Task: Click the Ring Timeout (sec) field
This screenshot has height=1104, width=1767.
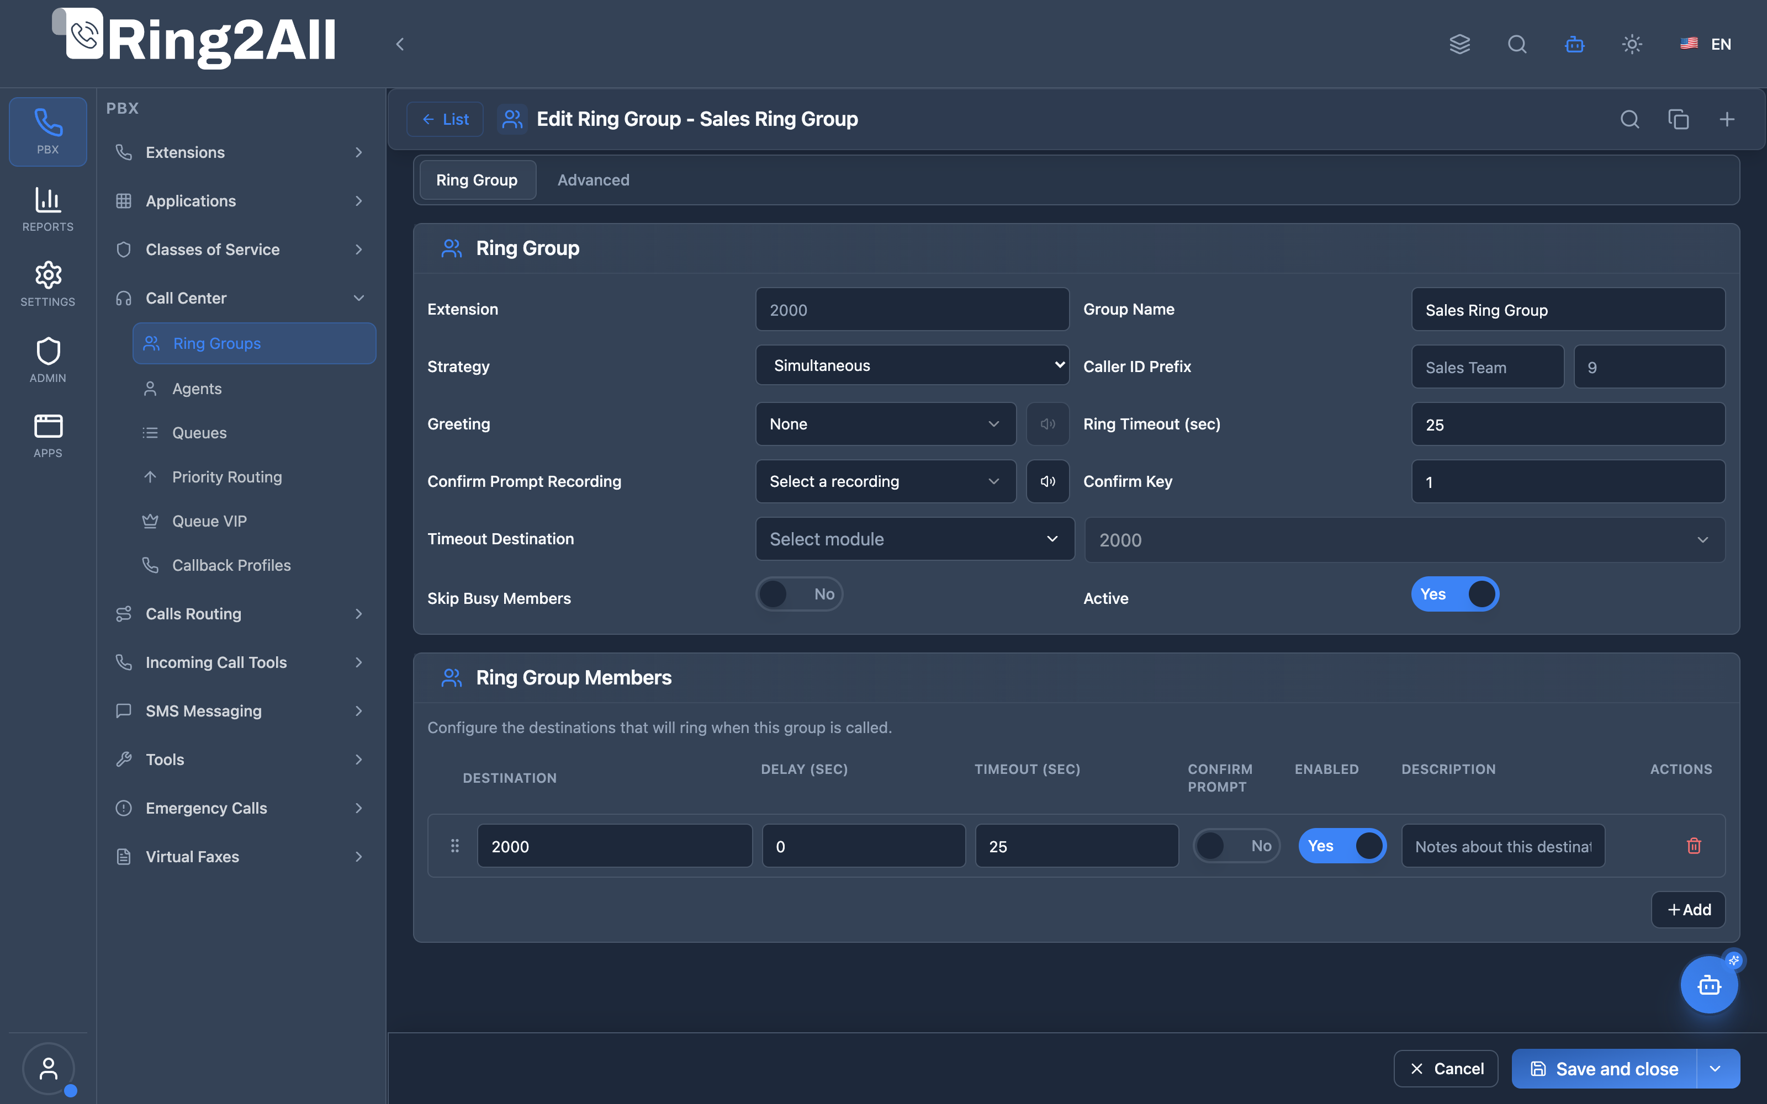Action: pos(1568,424)
